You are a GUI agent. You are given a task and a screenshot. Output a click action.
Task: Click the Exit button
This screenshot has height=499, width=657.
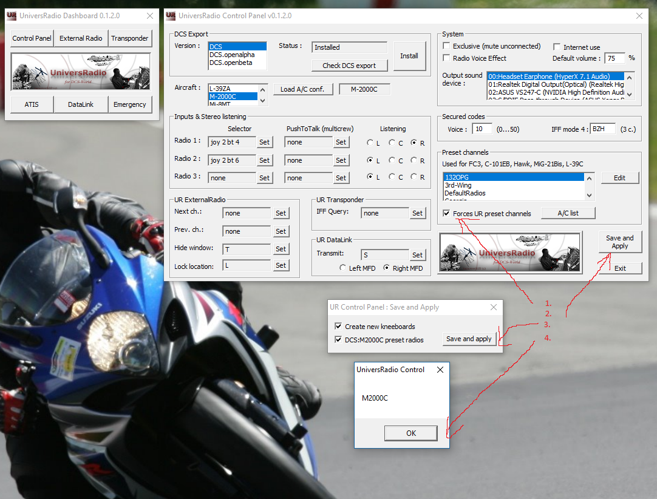coord(620,268)
